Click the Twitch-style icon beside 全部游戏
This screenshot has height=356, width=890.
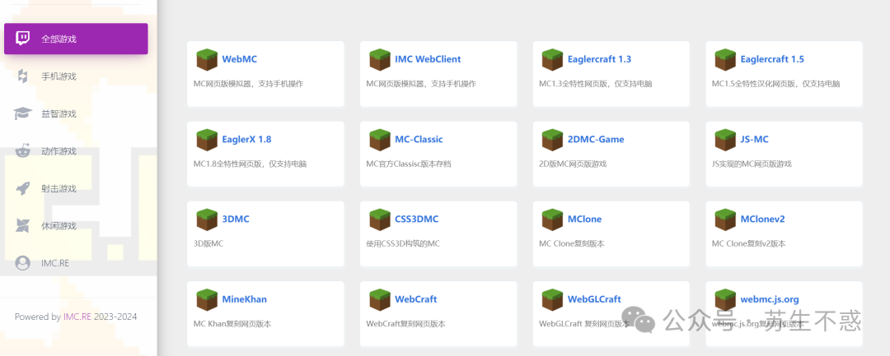23,39
